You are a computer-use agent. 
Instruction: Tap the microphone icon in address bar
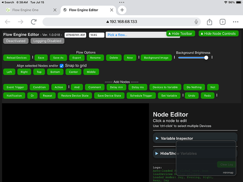coord(196,22)
